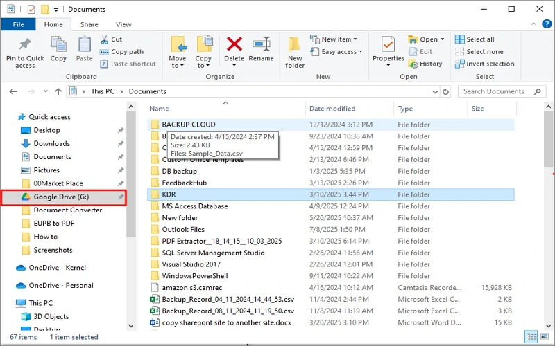The image size is (555, 346).
Task: Expand the Easy access dropdown
Action: click(360, 51)
